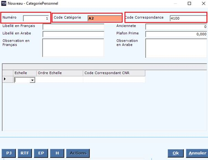The height and width of the screenshot is (160, 208).
Task: Focus the Anciennete input field
Action: click(x=176, y=27)
